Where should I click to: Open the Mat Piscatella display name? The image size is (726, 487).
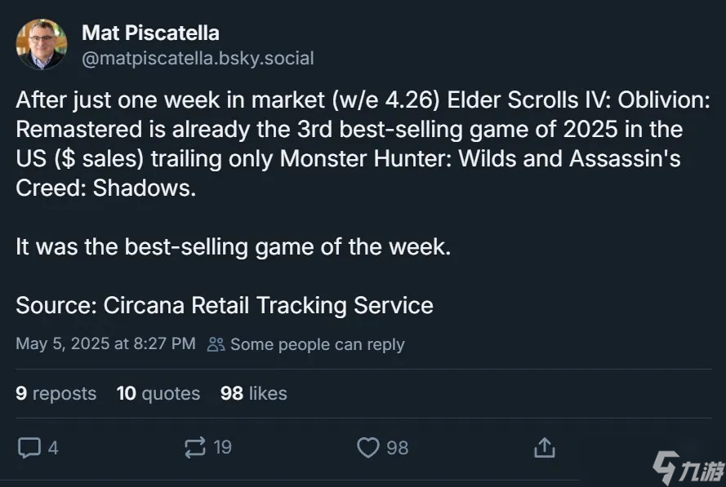[150, 33]
